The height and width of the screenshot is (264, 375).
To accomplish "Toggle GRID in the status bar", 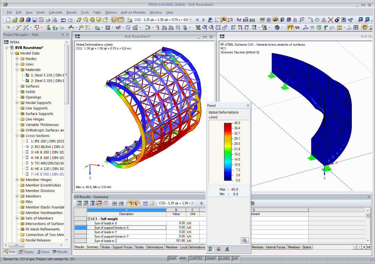I will tap(183, 258).
